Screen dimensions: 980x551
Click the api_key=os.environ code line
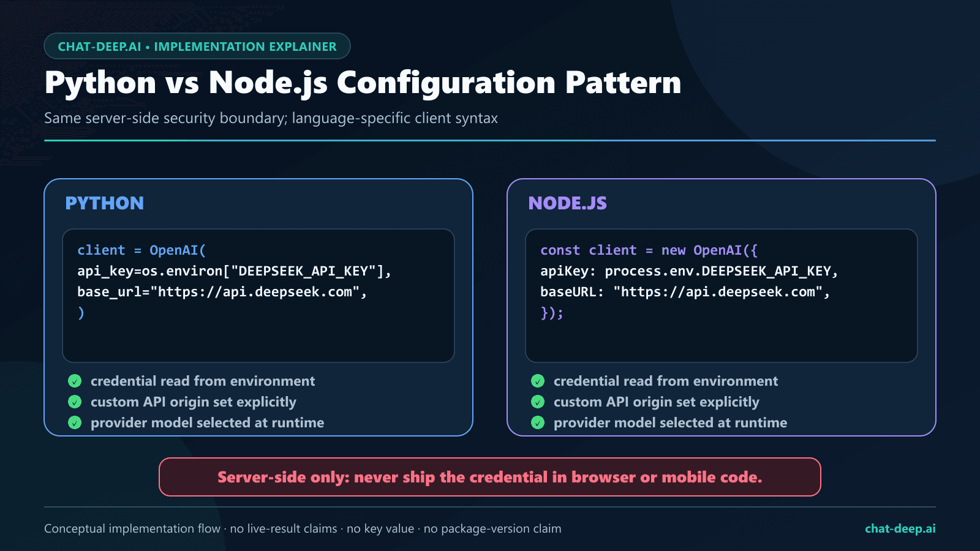[x=234, y=271]
